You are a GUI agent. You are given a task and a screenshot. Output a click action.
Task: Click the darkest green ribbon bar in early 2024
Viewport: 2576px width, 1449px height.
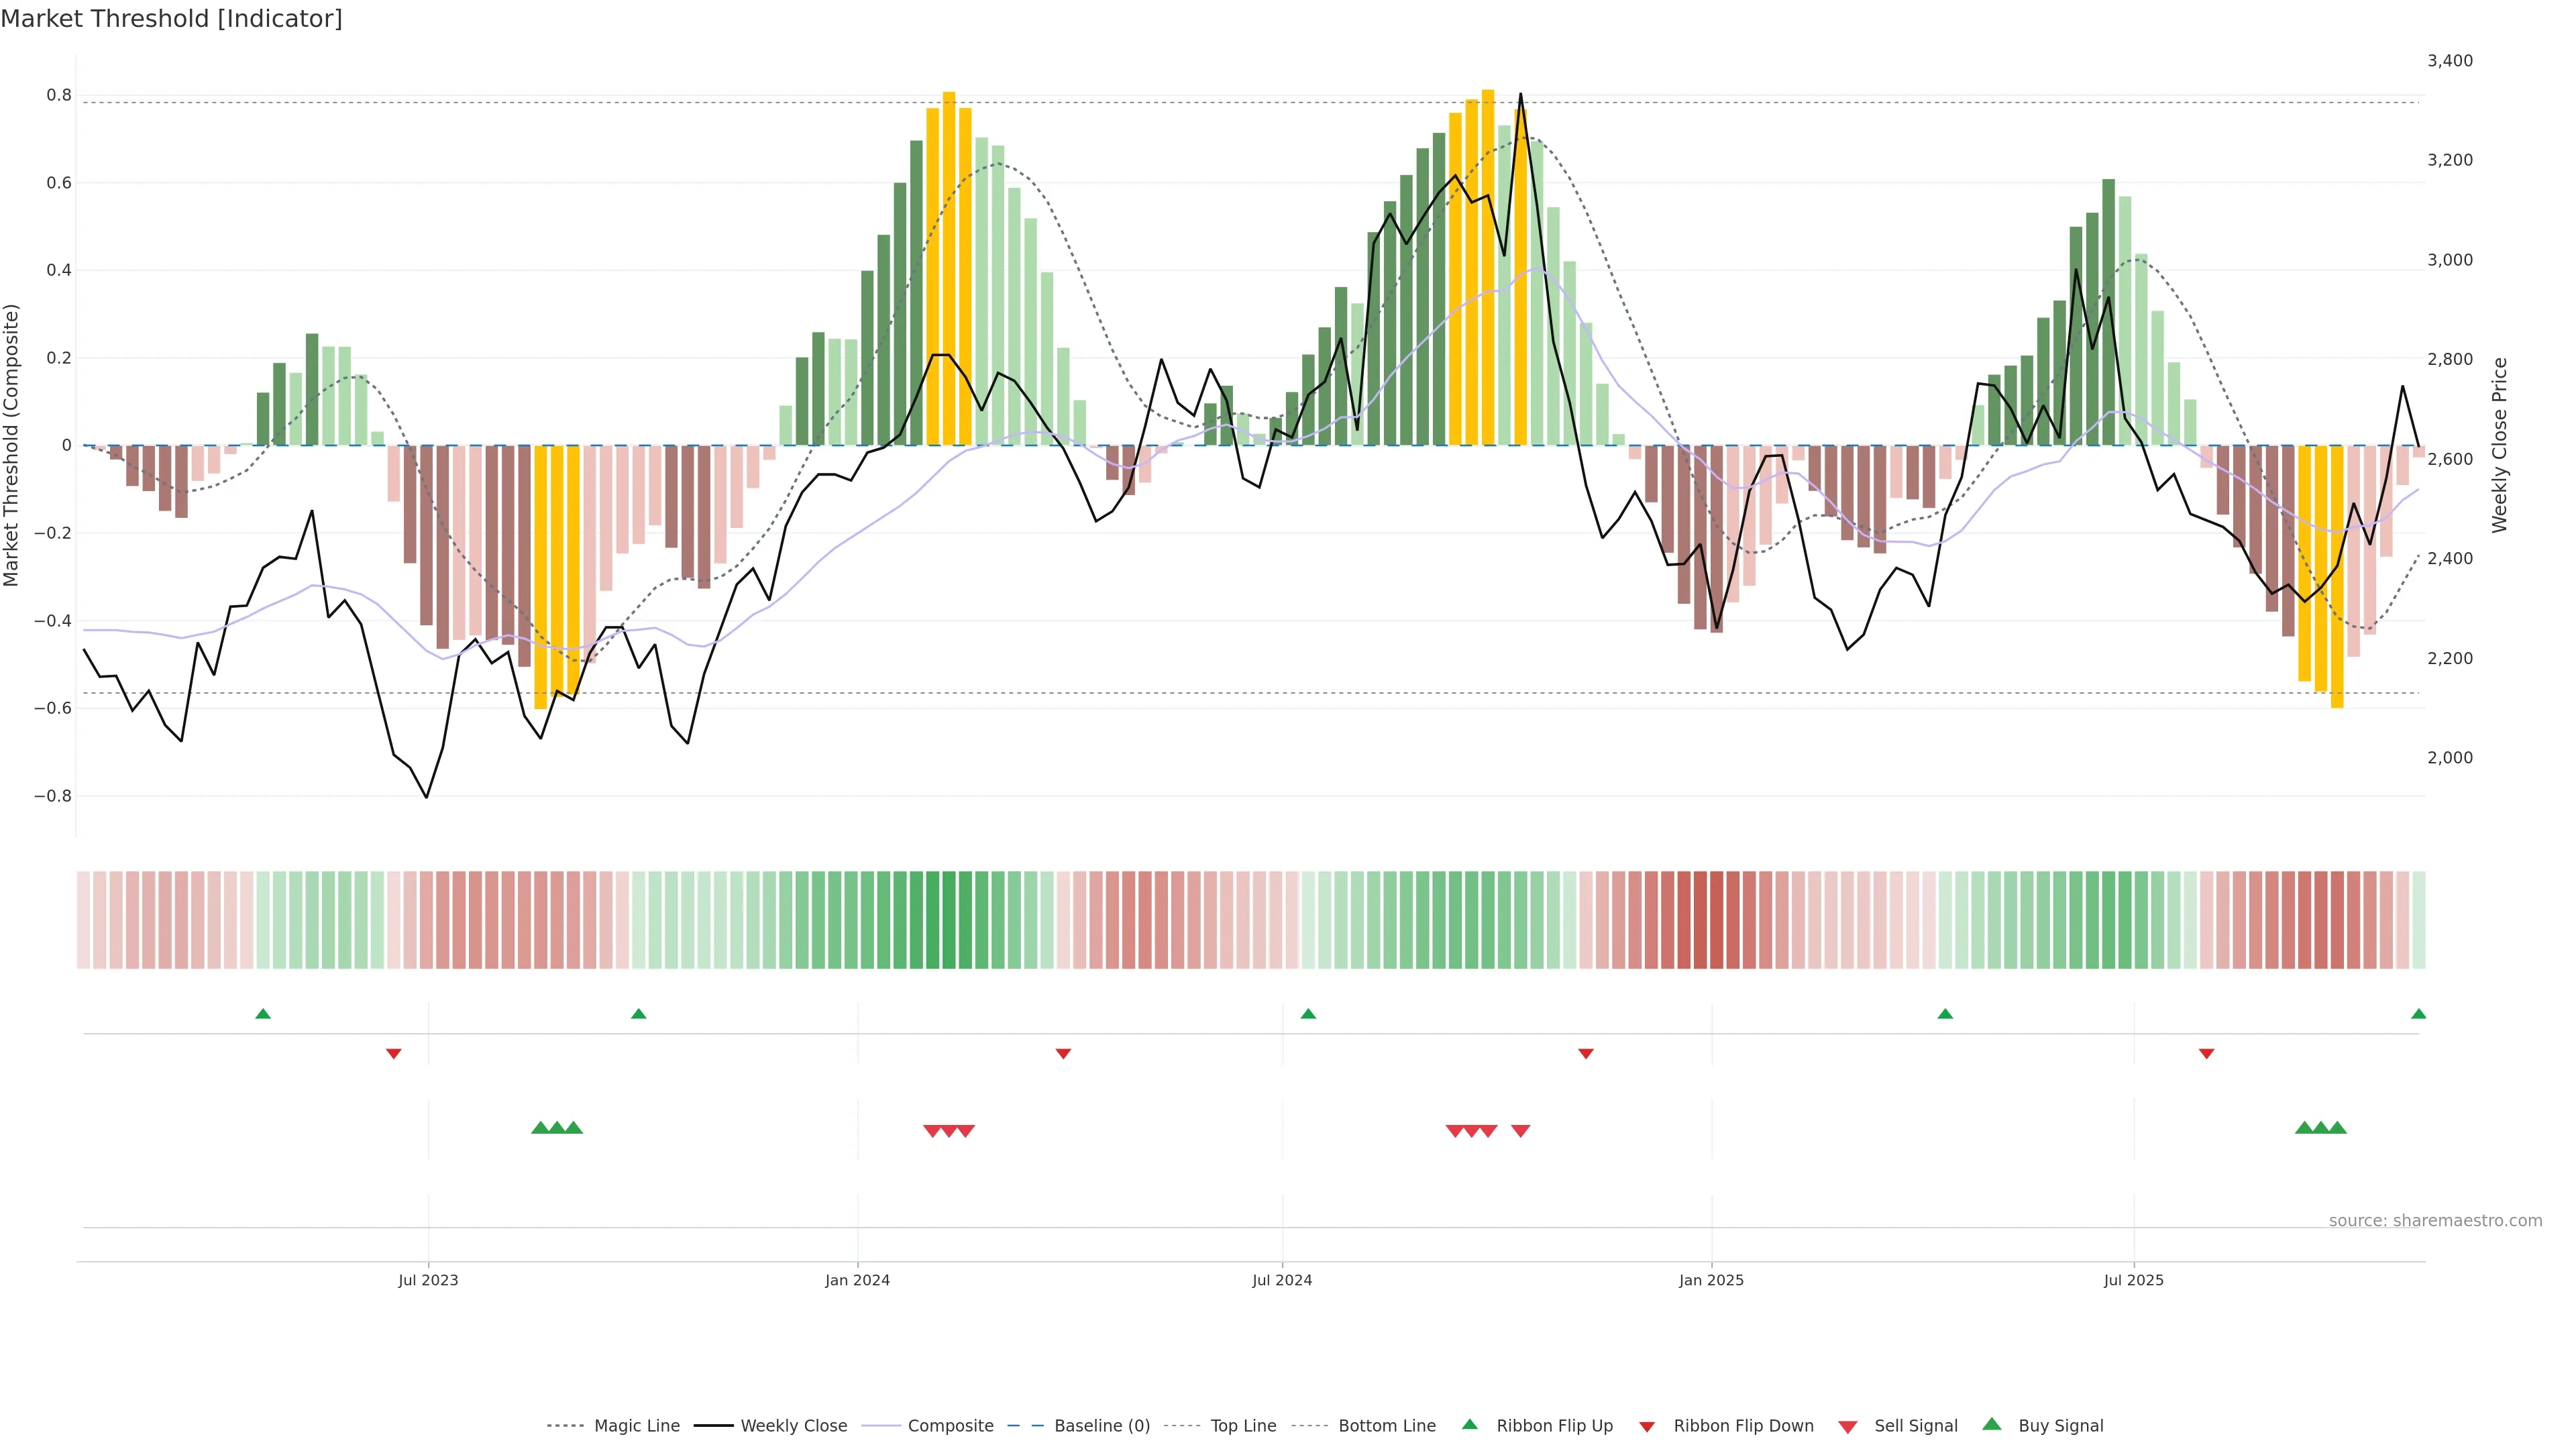(933, 919)
